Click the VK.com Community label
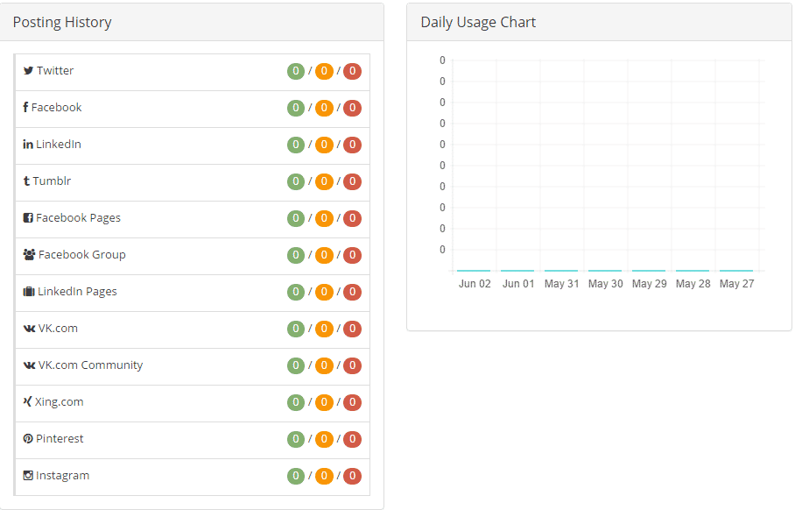 click(90, 365)
